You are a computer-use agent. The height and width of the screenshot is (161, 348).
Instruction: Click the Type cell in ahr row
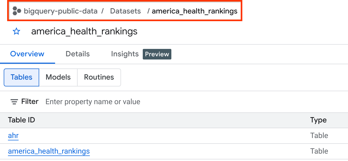pos(319,136)
